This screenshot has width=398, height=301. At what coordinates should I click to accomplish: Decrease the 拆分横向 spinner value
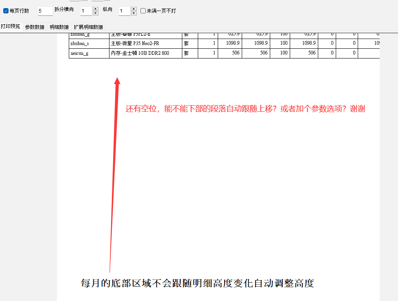coord(96,13)
